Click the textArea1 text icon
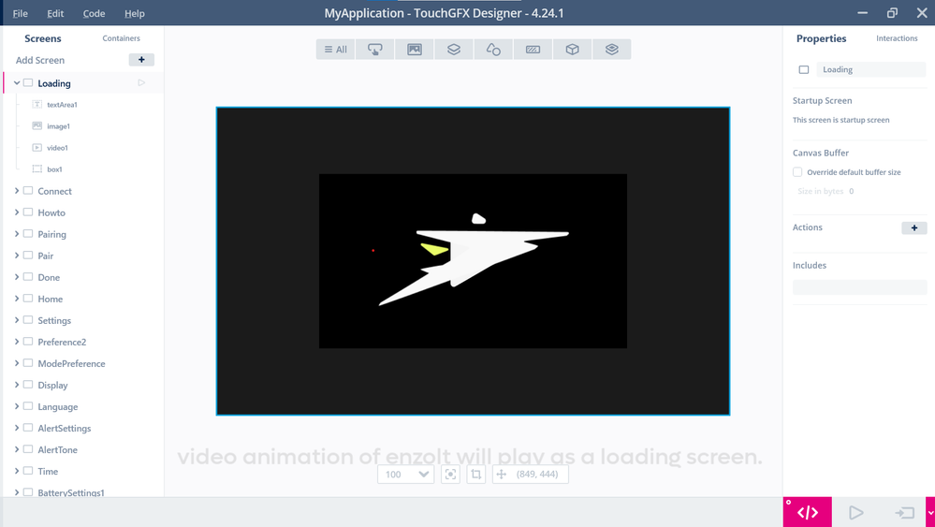Image resolution: width=935 pixels, height=527 pixels. click(x=37, y=104)
